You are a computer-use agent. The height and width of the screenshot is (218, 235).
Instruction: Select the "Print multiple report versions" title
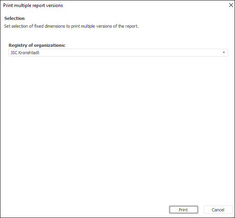[33, 5]
